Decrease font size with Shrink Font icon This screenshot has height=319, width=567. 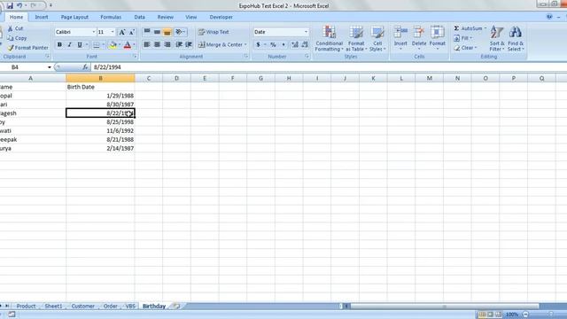click(x=132, y=32)
